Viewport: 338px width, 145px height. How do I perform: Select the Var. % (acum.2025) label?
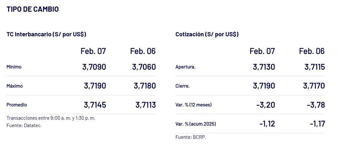[x=195, y=124]
